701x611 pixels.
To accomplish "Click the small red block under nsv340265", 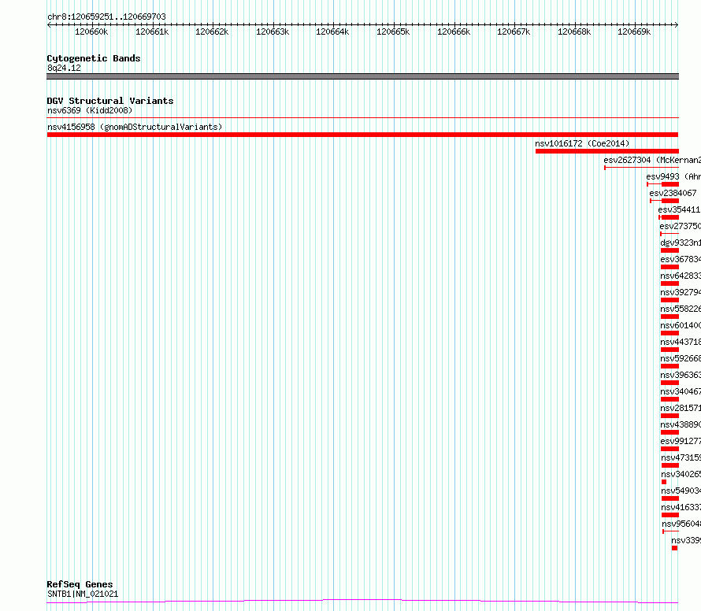I will coord(664,482).
